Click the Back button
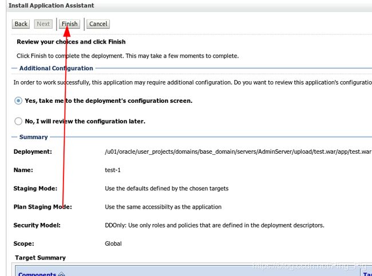This screenshot has width=372, height=276. pyautogui.click(x=21, y=24)
